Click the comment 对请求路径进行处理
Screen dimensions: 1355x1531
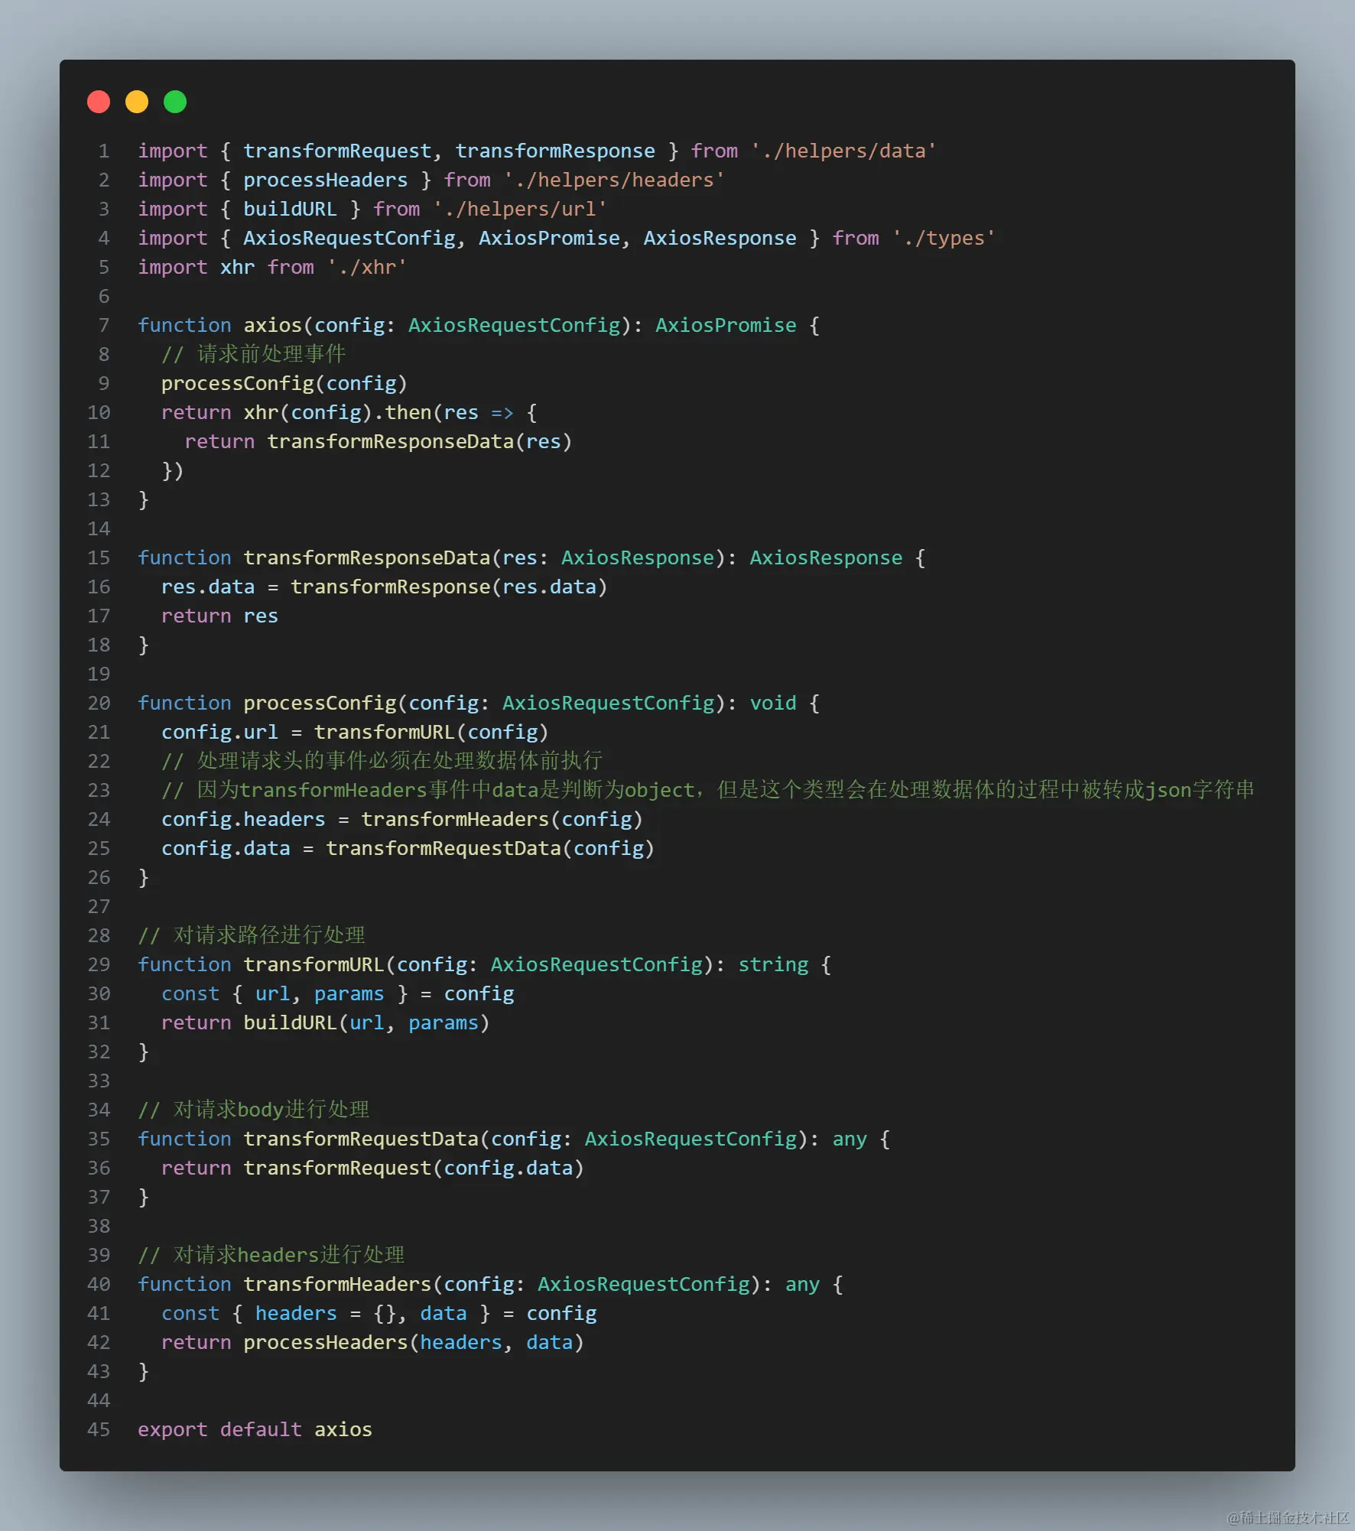(x=252, y=935)
